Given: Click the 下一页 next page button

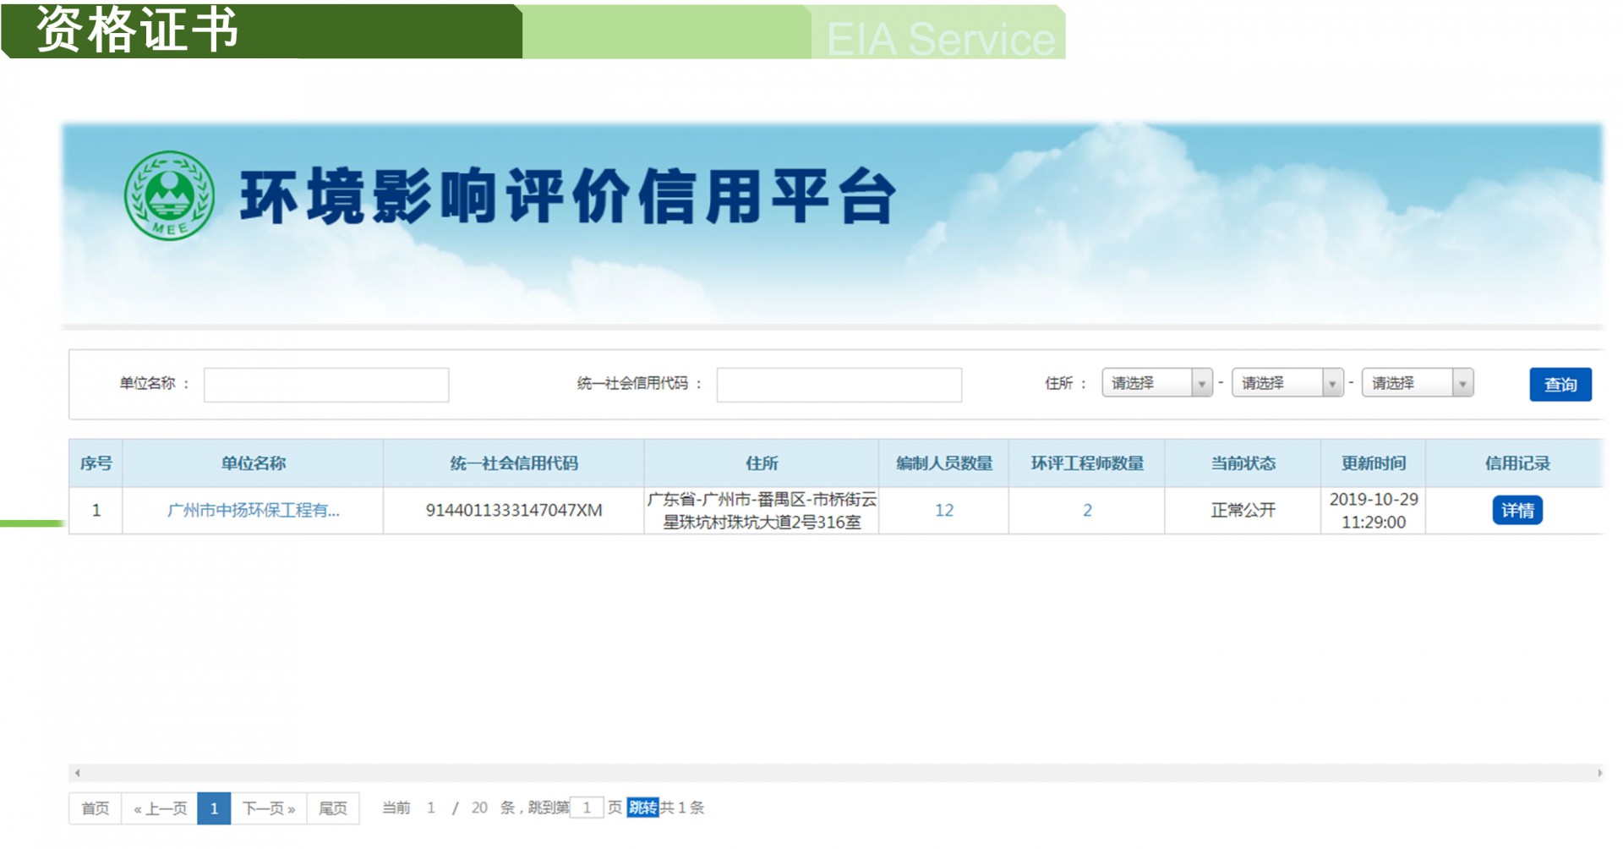Looking at the screenshot, I should point(268,808).
